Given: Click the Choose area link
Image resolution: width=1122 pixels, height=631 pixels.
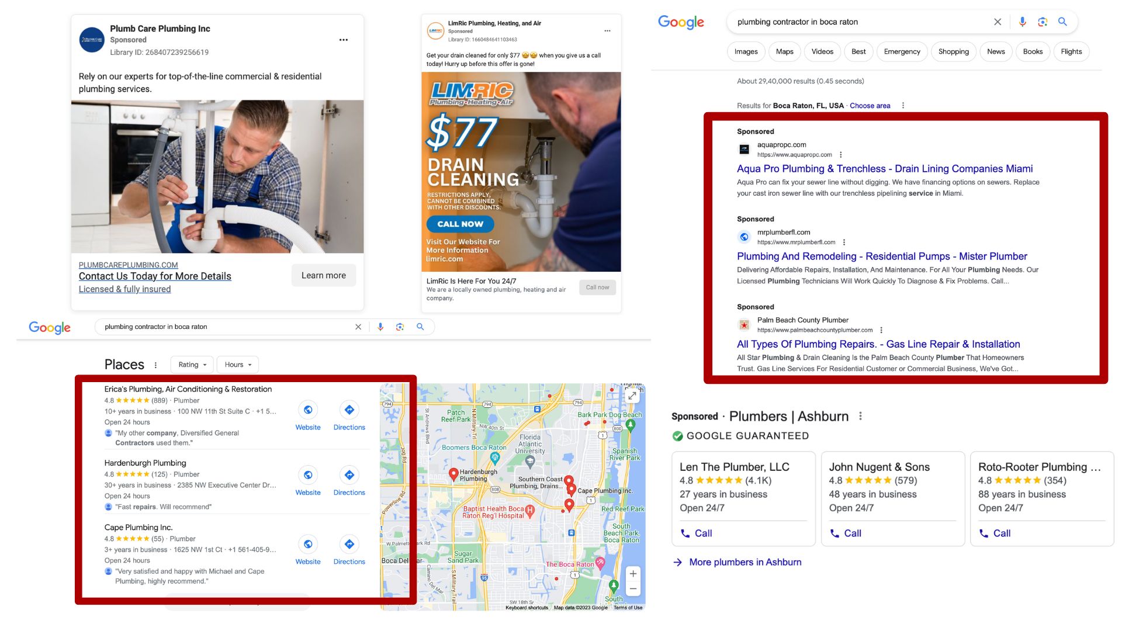Looking at the screenshot, I should 870,106.
